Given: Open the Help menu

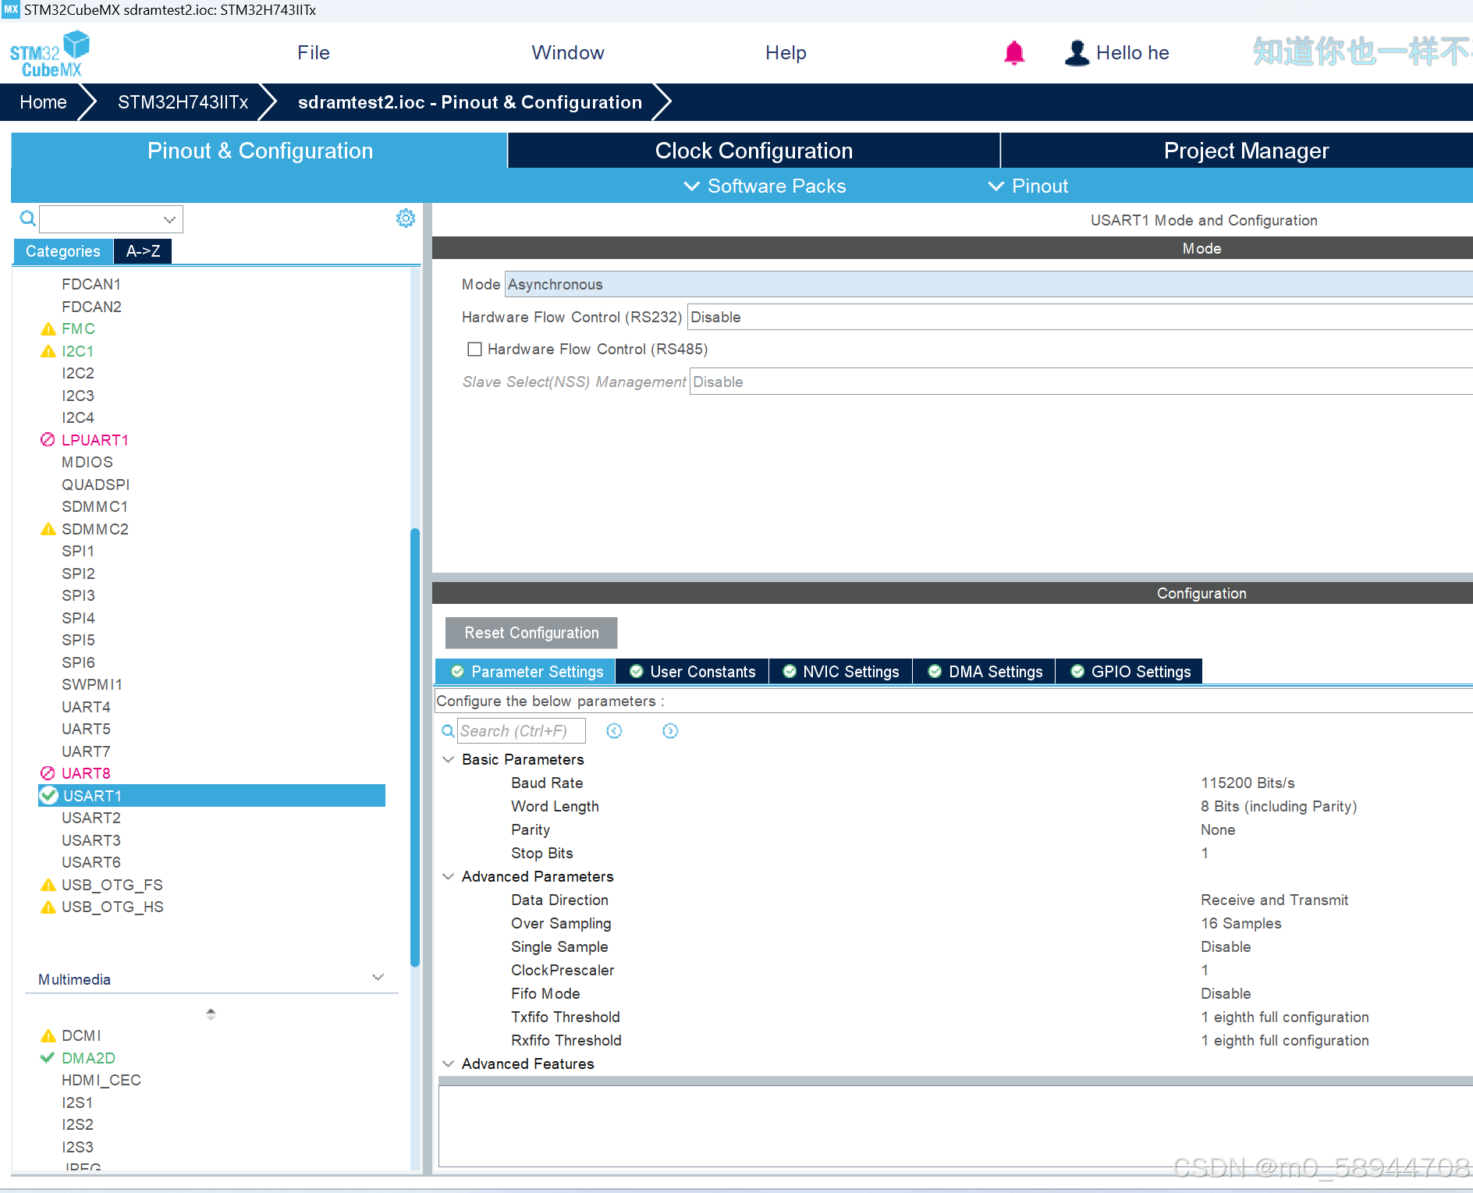Looking at the screenshot, I should click(786, 53).
